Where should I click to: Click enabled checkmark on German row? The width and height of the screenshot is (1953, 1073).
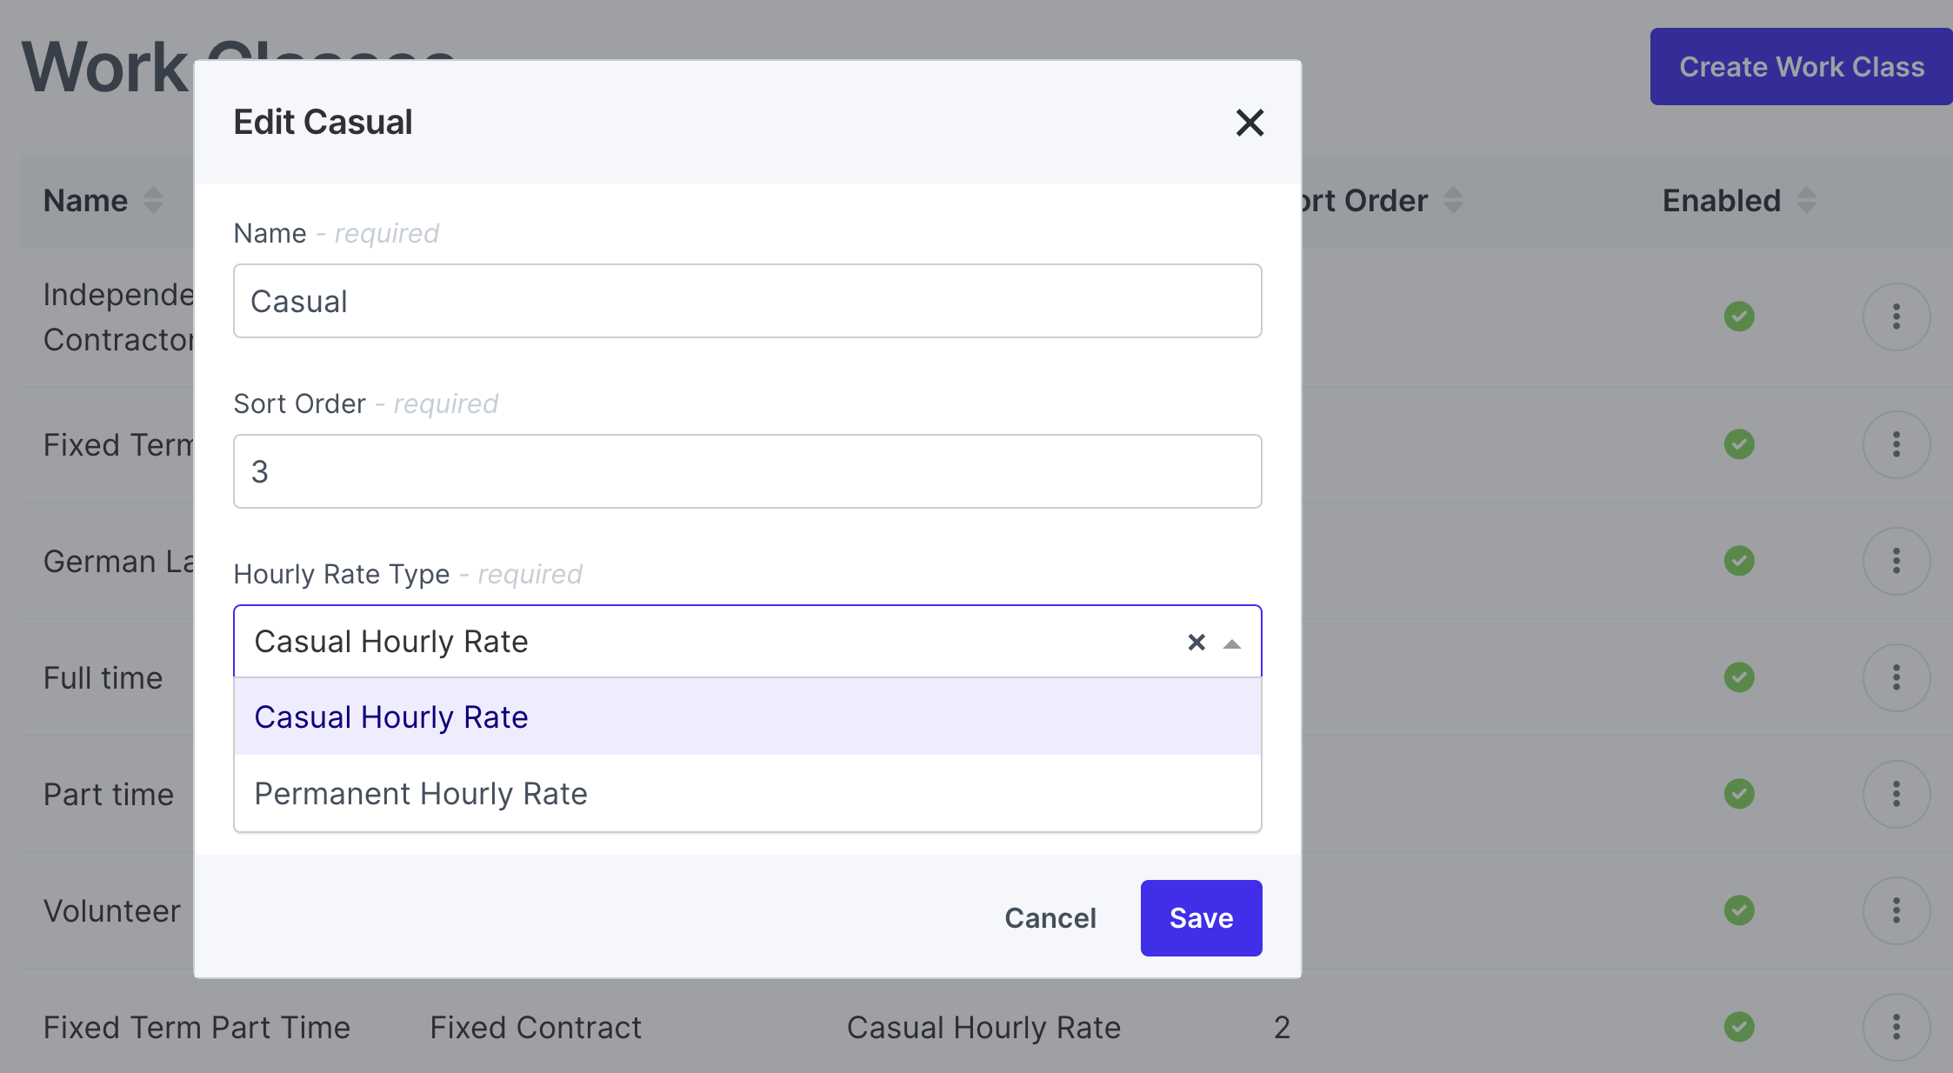(1739, 561)
